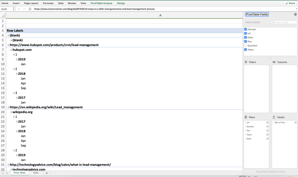Select the Row Labels header cell
Viewport: 298px width, 177px height.
[x=125, y=30]
